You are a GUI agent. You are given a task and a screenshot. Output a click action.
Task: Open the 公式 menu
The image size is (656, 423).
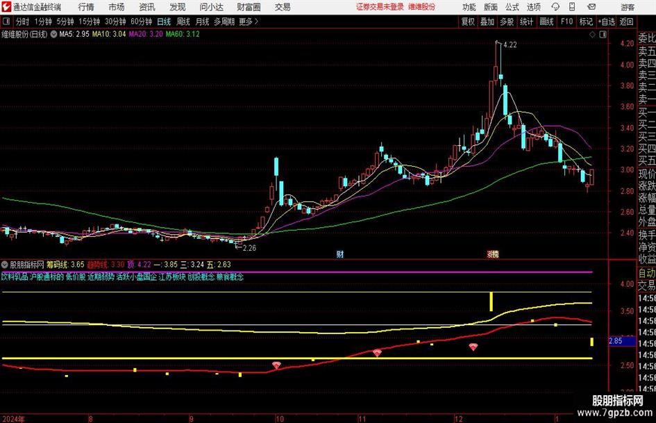(x=512, y=7)
